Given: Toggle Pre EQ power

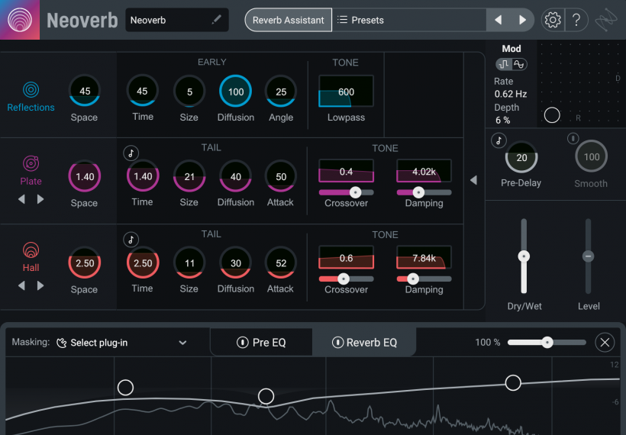Looking at the screenshot, I should 242,343.
